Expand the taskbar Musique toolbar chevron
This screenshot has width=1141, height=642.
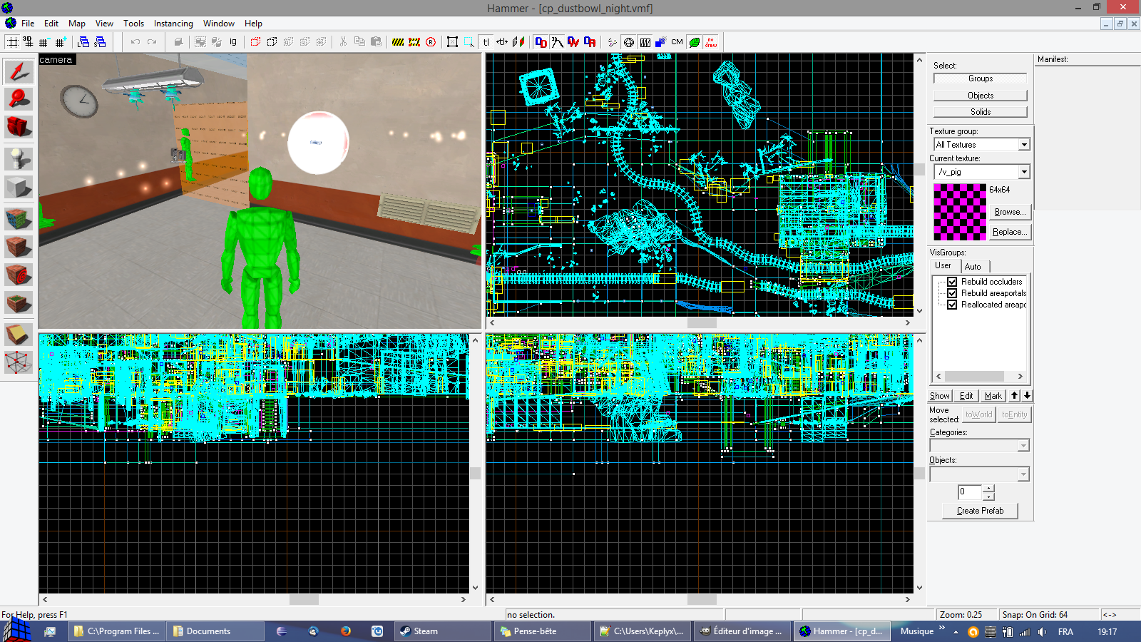coord(941,628)
